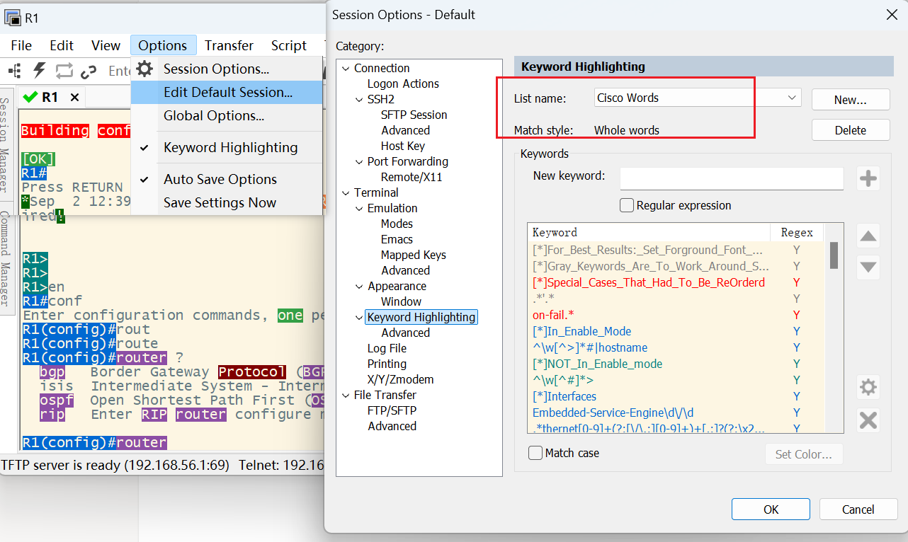908x542 pixels.
Task: Close the R1 session tab
Action: coord(74,96)
